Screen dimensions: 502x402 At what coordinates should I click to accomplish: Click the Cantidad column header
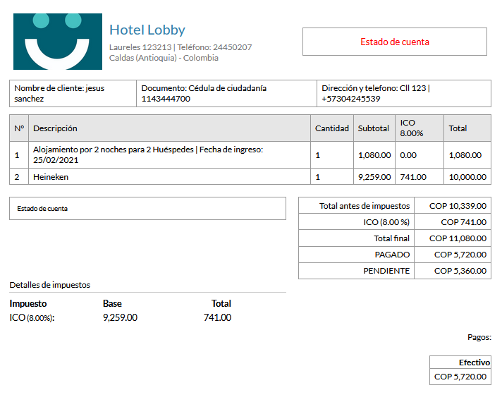pos(331,128)
